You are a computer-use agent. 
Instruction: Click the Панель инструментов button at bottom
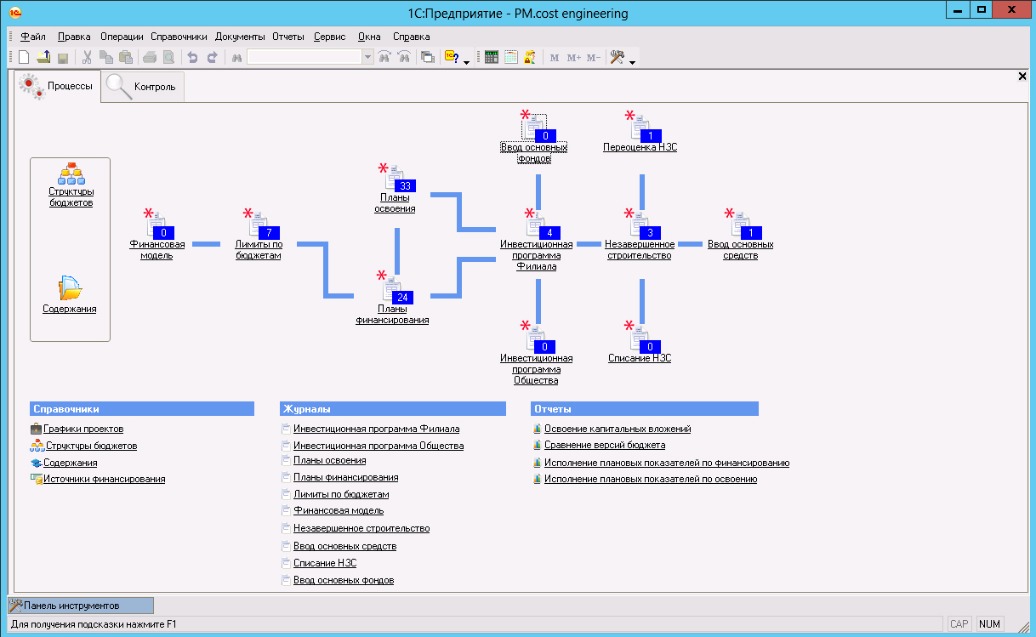coord(81,606)
